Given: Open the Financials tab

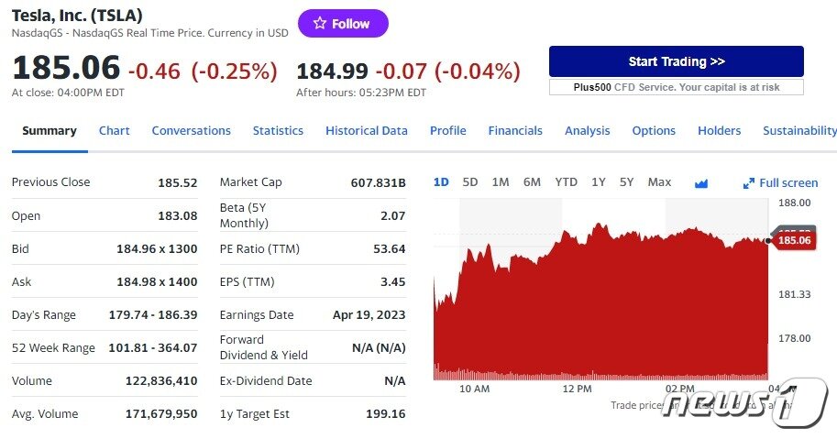Looking at the screenshot, I should (x=515, y=131).
